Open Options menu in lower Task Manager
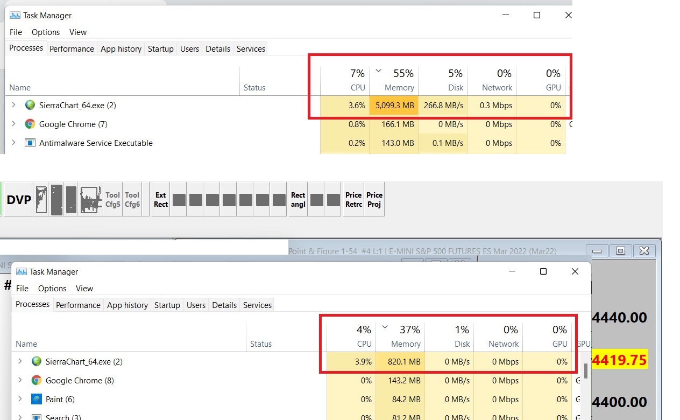Screen dimensions: 680x420 pos(52,289)
